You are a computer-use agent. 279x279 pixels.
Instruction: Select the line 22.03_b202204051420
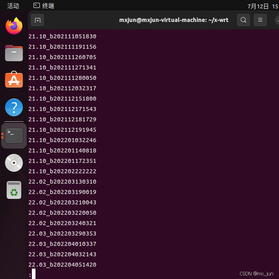pos(62,265)
